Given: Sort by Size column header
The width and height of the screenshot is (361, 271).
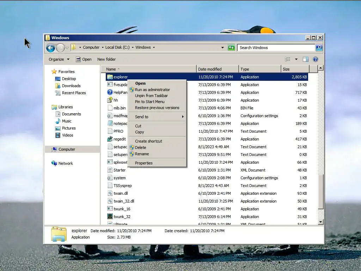Looking at the screenshot, I should pos(295,69).
